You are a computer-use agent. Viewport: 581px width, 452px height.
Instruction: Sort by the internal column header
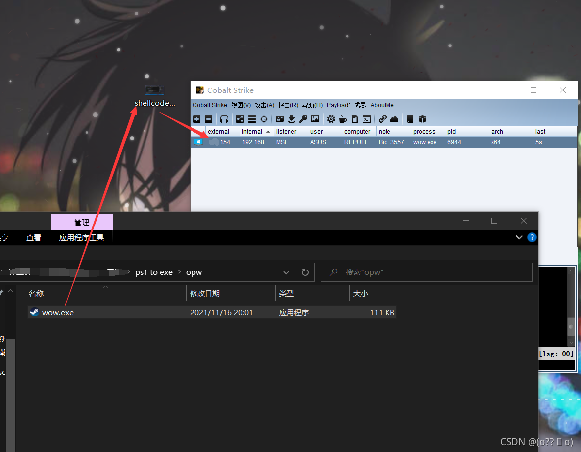point(256,132)
